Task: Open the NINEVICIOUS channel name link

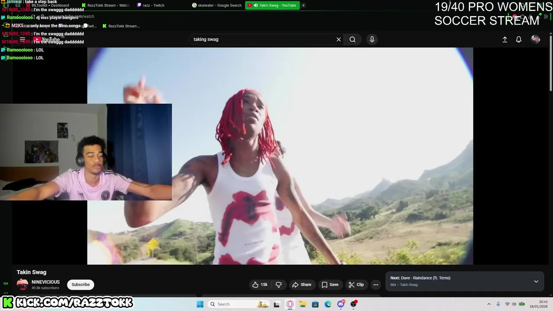Action: pyautogui.click(x=45, y=282)
